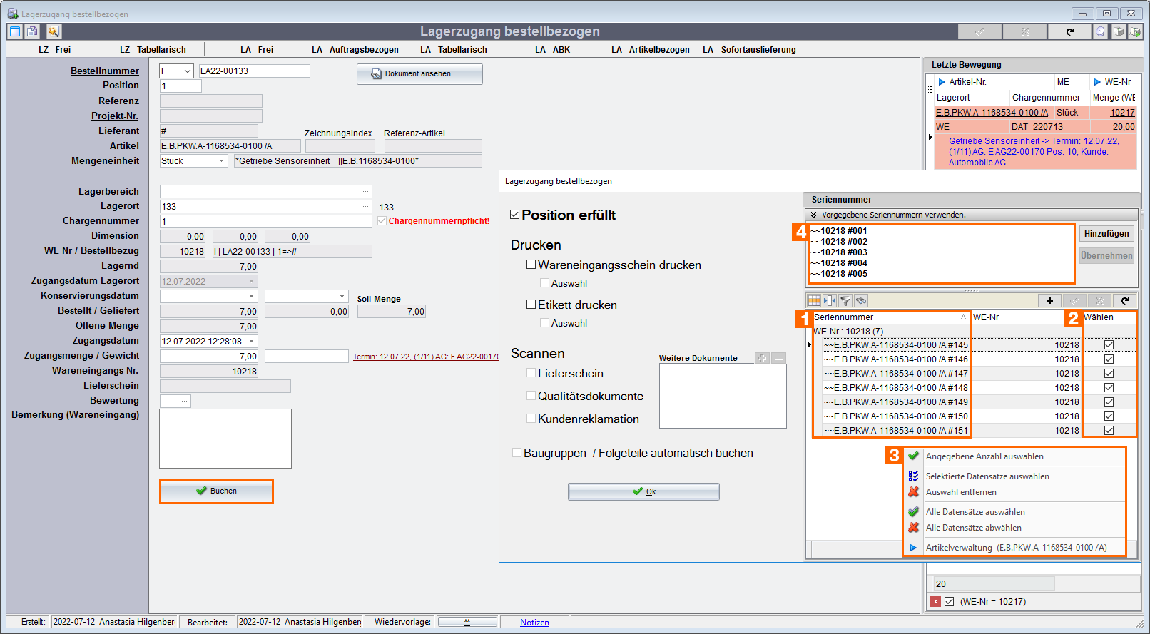Viewport: 1150px width, 634px height.
Task: Click the copy document icon in the top toolbar
Action: tap(32, 31)
